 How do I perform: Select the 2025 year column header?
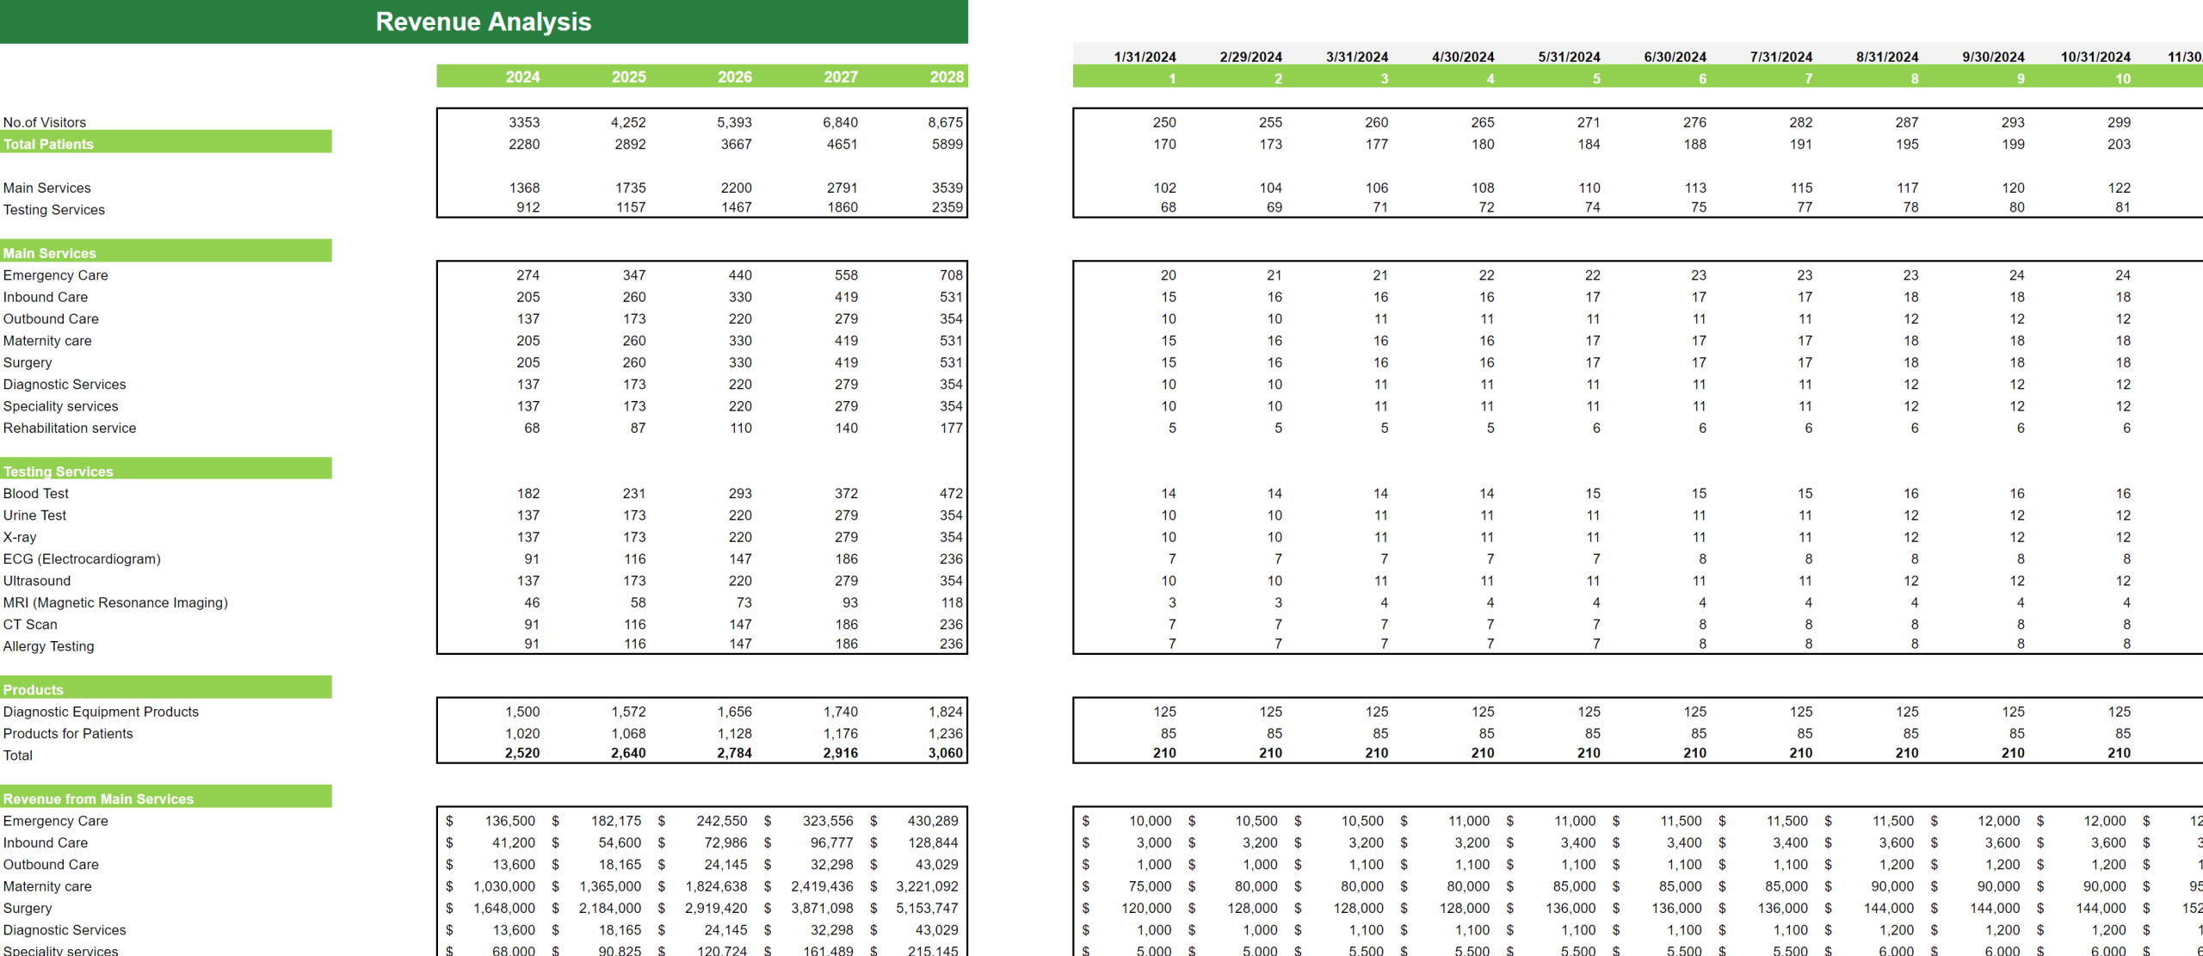tap(628, 77)
